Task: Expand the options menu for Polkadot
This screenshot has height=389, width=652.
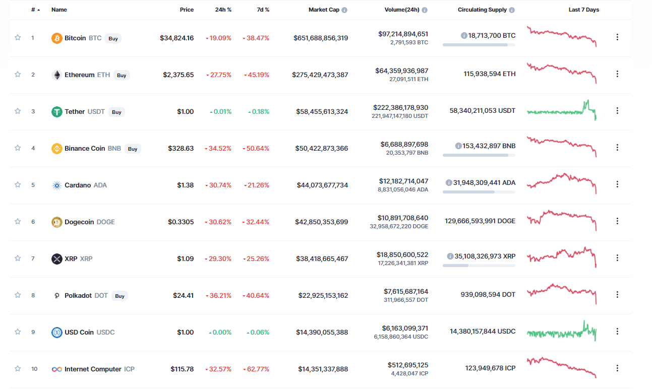Action: pos(617,295)
